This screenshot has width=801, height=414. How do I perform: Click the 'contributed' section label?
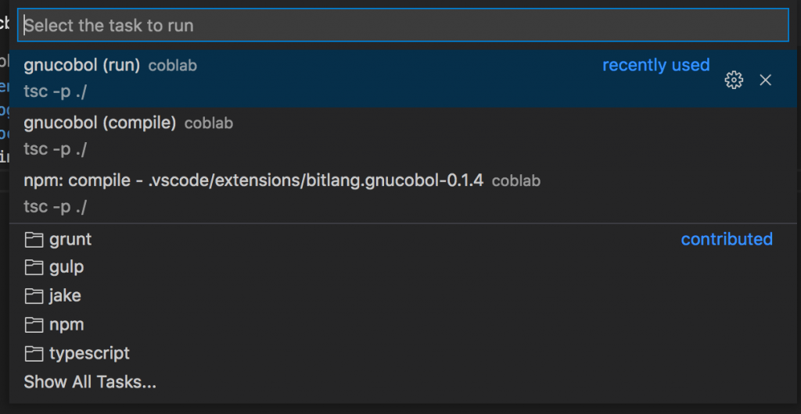click(727, 239)
